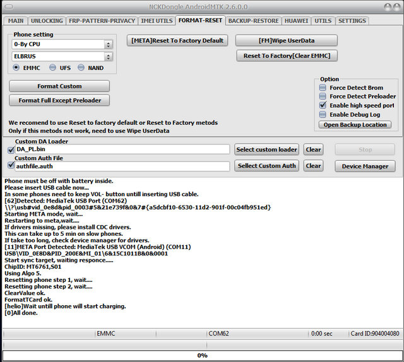Open the UTILS tab
Viewport: 404px width, 362px height.
pyautogui.click(x=323, y=21)
